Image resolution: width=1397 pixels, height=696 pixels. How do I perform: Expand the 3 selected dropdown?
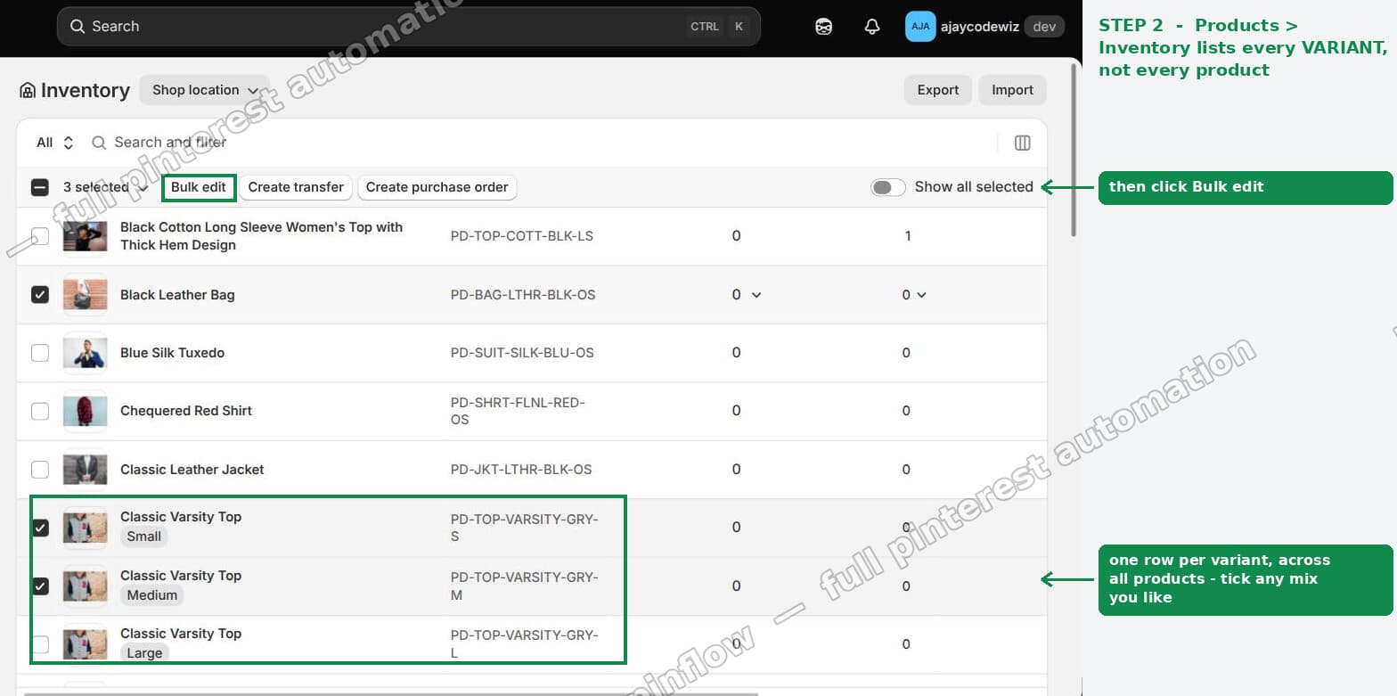105,187
